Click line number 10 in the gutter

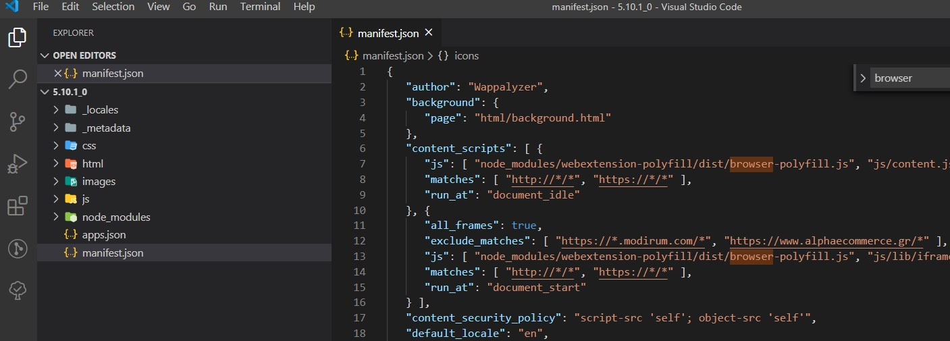359,210
